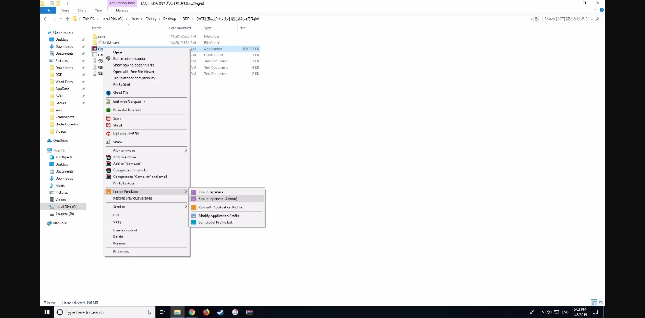Open Firefox from the taskbar
Screen dimensions: 645x318
point(206,312)
